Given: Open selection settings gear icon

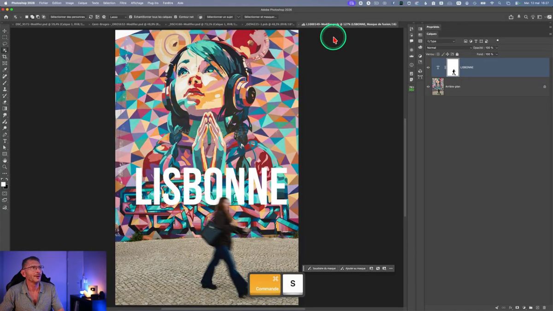Looking at the screenshot, I should 104,17.
